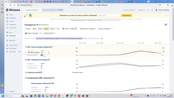
Task: Open Отчеты section in the sidebar
Action: [x=11, y=21]
